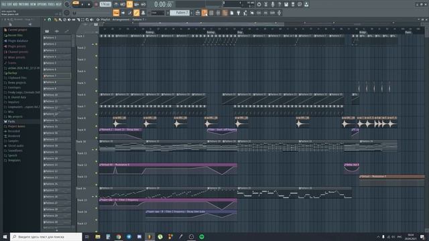
Task: Click the transport stop button
Action: [x=89, y=5]
